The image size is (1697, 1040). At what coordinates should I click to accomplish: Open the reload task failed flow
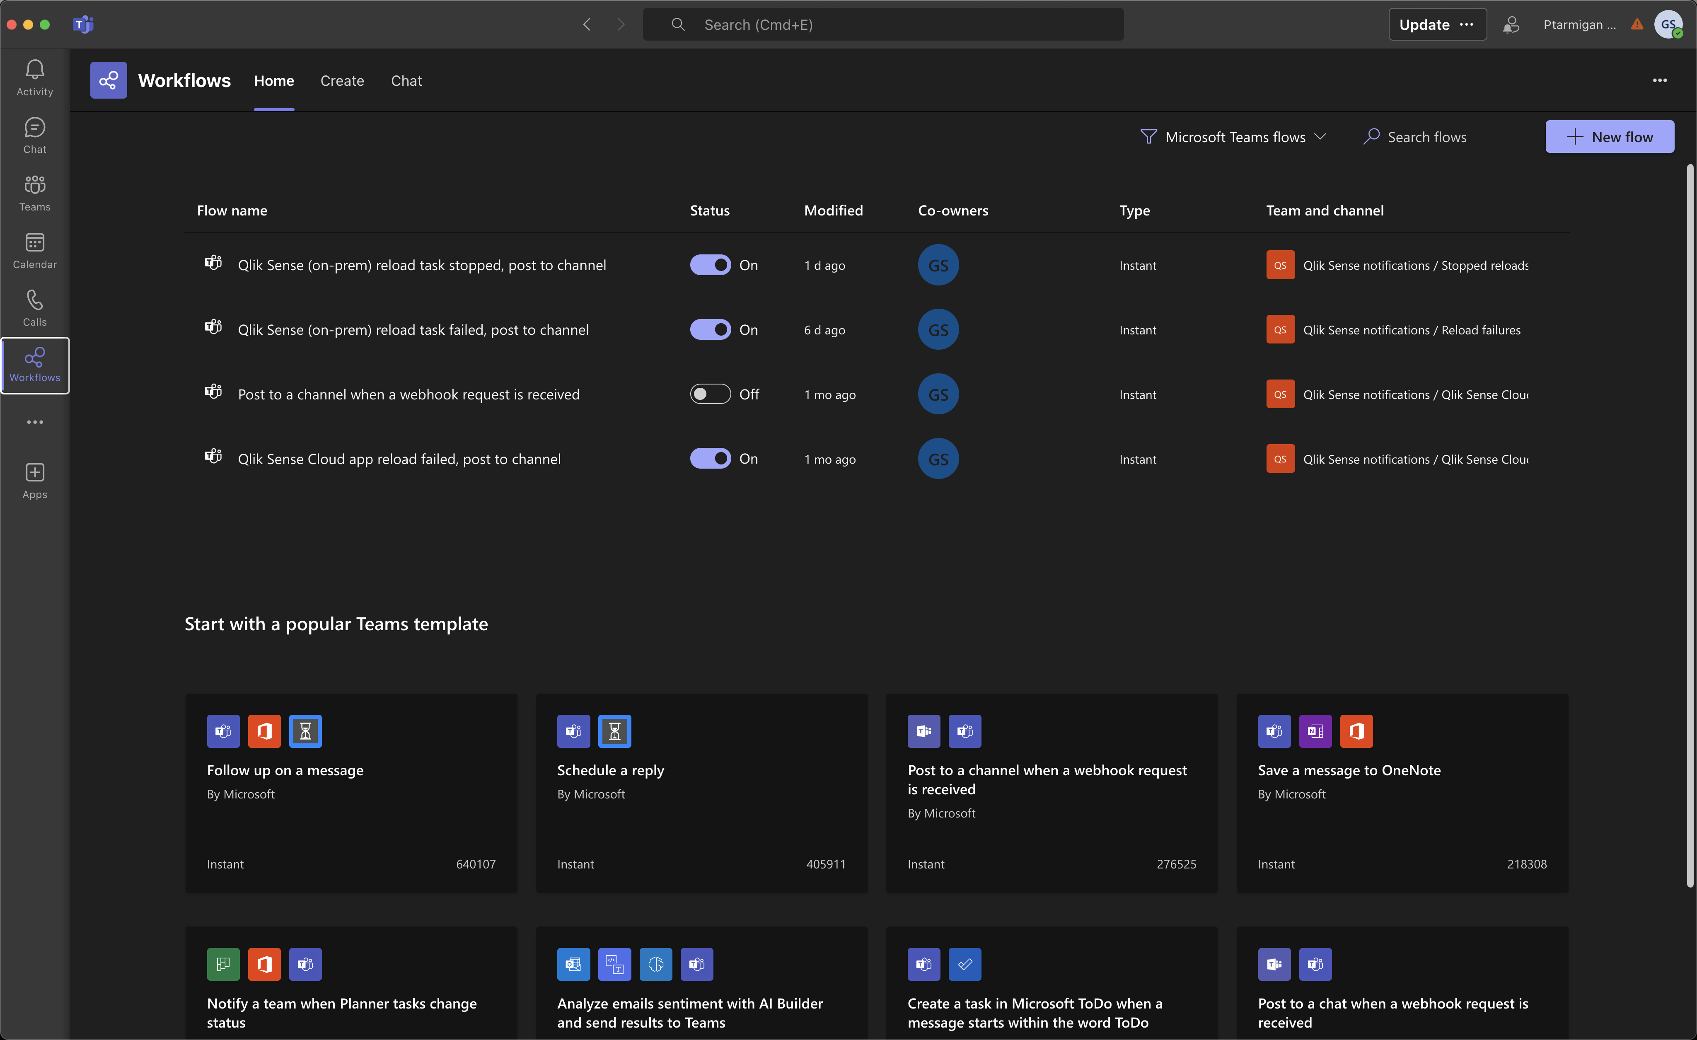click(413, 330)
